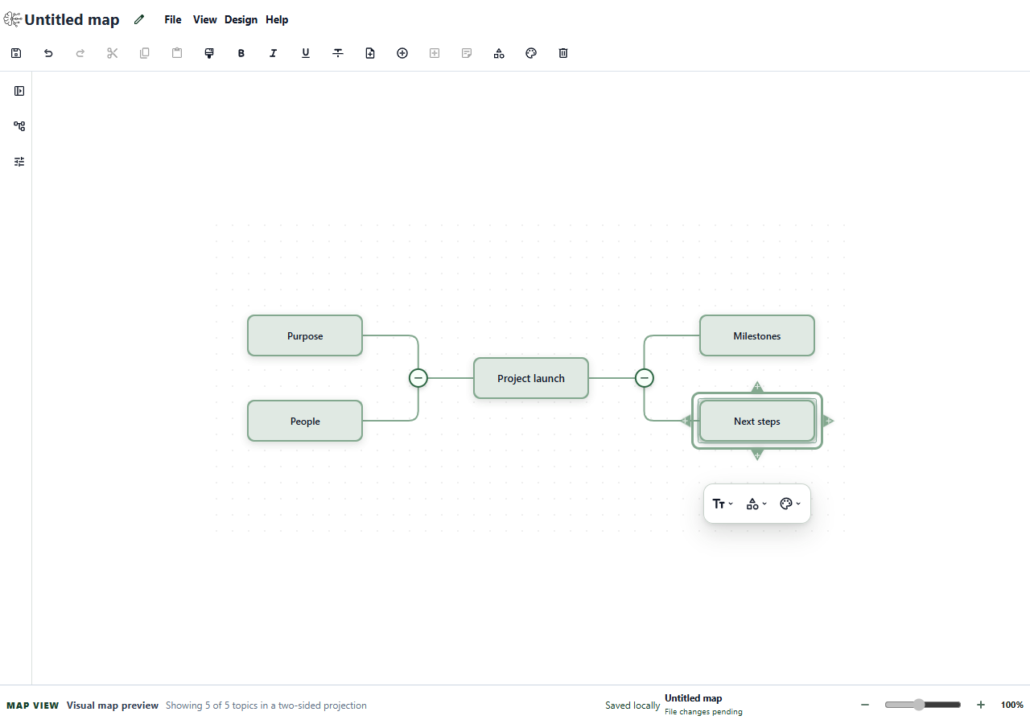Open the color dropdown in the floating toolbar
This screenshot has width=1030, height=724.
(x=790, y=504)
